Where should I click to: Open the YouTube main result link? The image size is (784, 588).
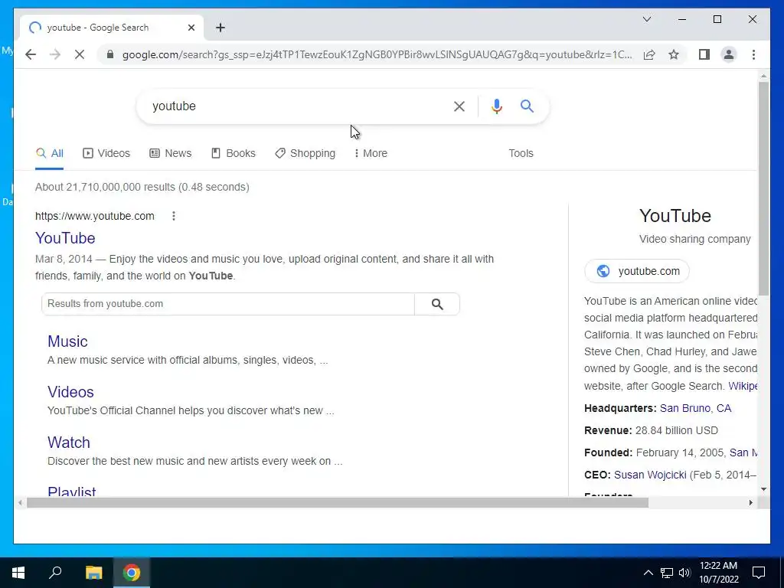tap(65, 238)
